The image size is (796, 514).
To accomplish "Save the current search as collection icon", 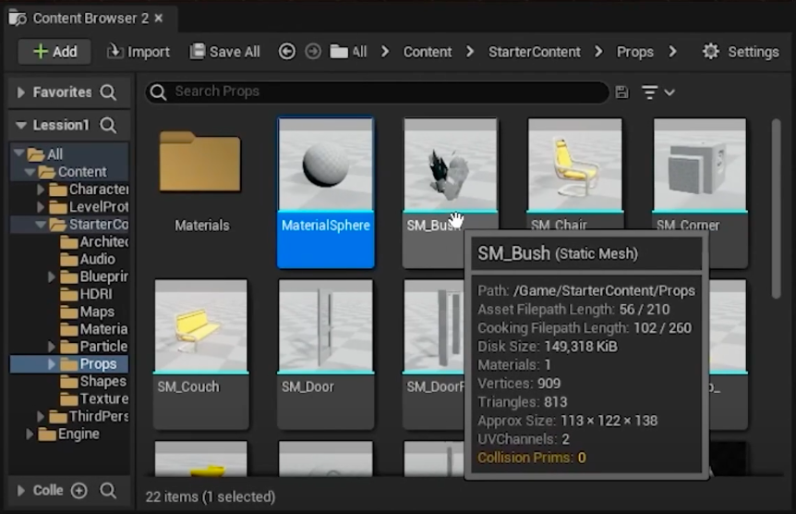I will coord(621,92).
